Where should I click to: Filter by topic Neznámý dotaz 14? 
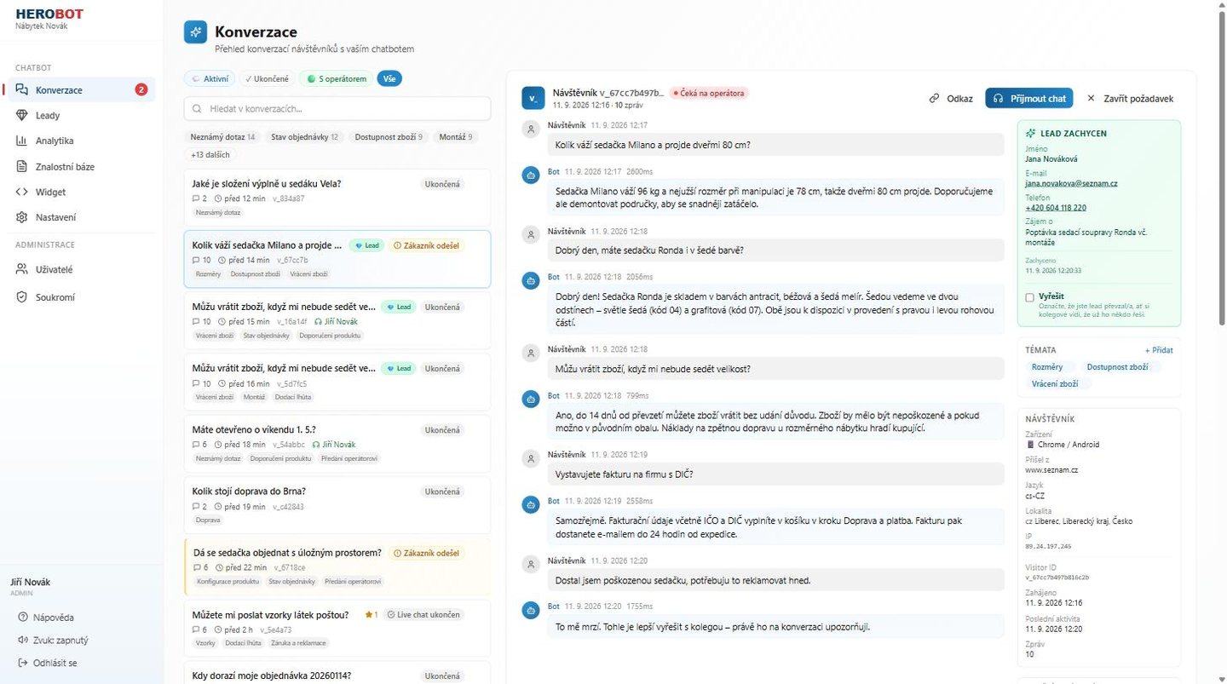[x=222, y=136]
